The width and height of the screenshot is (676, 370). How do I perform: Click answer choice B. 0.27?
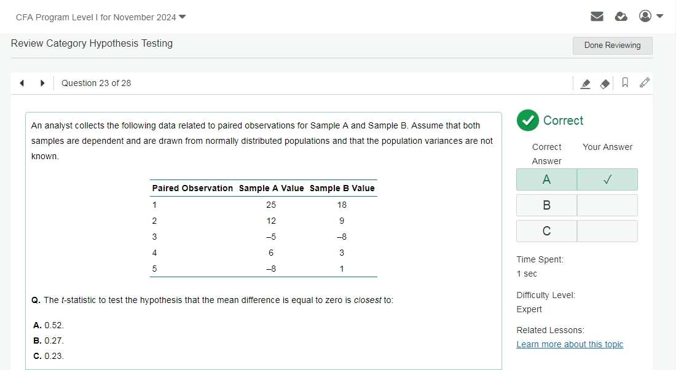tap(49, 340)
